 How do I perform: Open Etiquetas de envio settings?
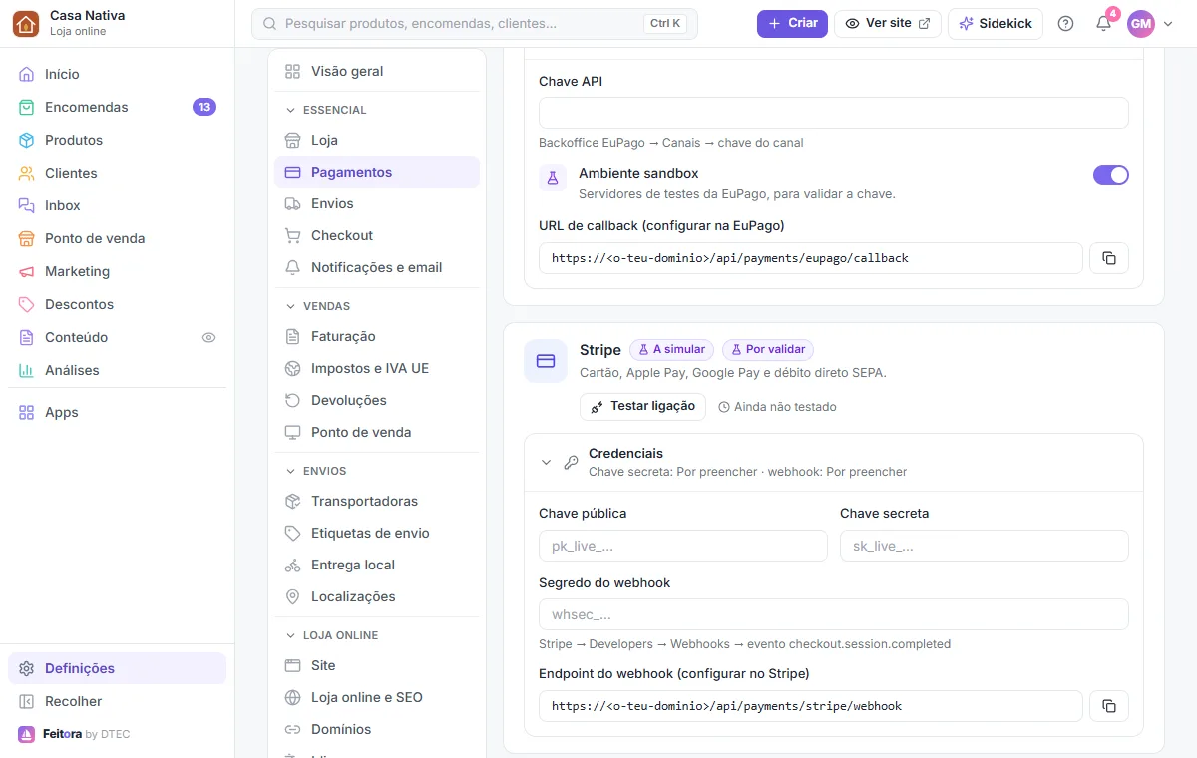point(377,533)
